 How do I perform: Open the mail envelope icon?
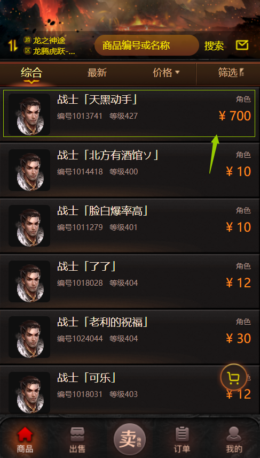tap(242, 45)
